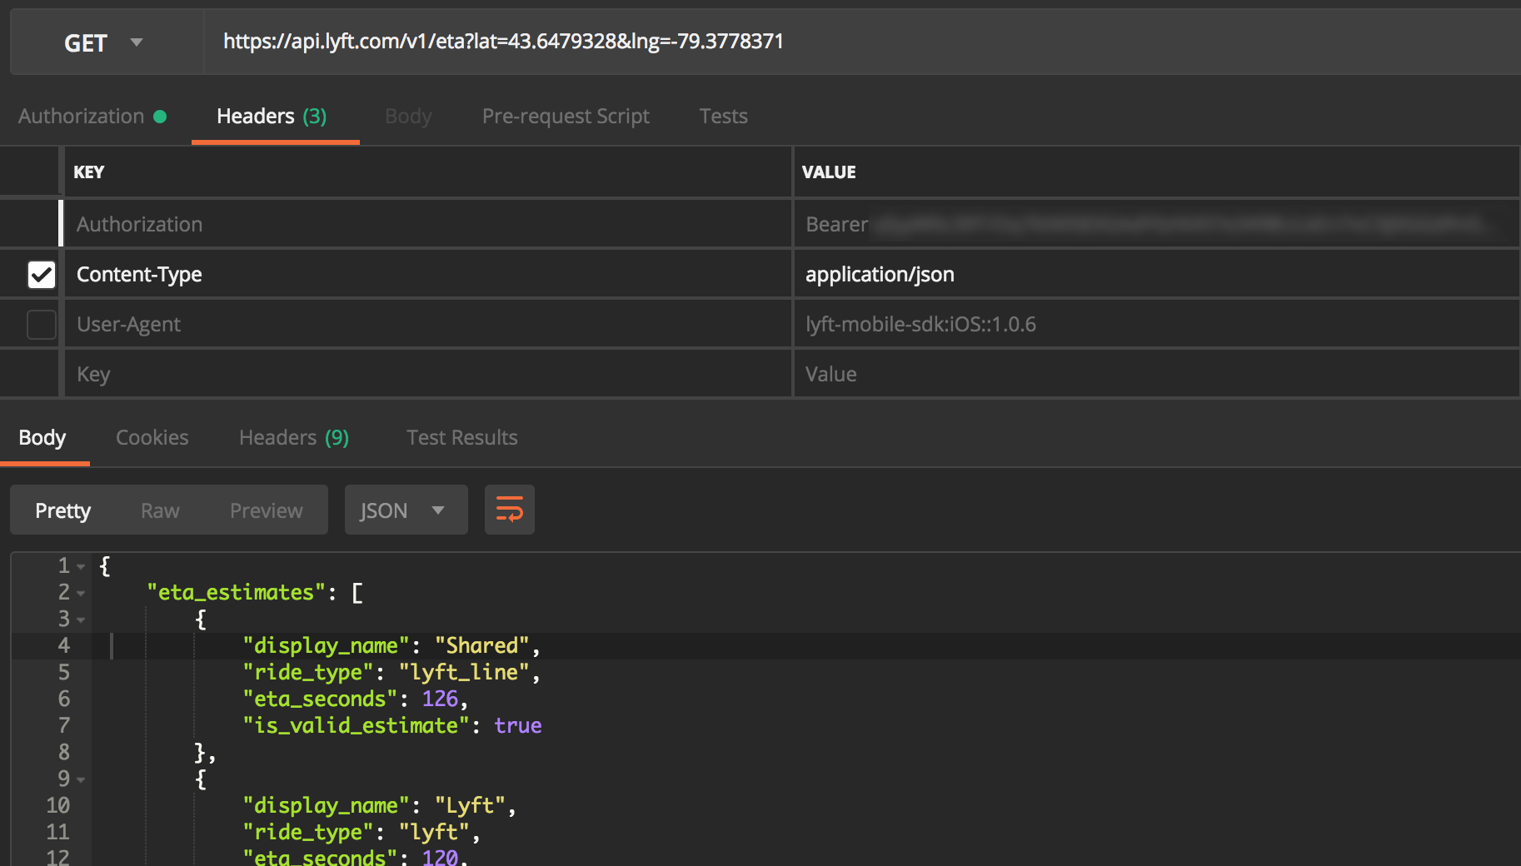Click the Authorization header key cell
1521x866 pixels.
pyautogui.click(x=427, y=224)
